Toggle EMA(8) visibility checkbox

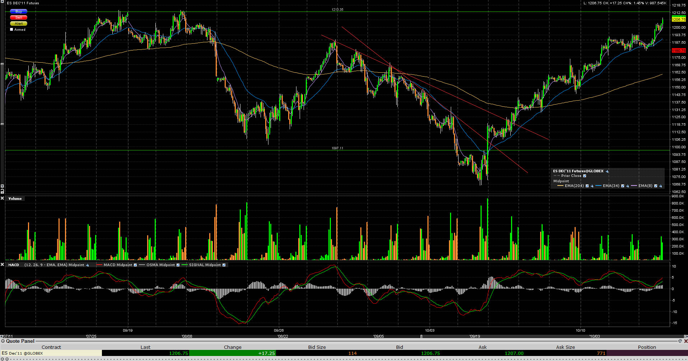(x=656, y=186)
